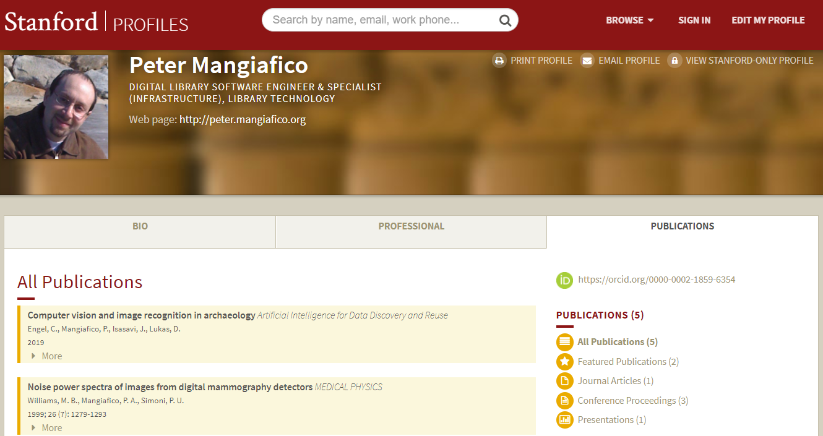
Task: Filter by Journal Articles (1)
Action: point(616,381)
